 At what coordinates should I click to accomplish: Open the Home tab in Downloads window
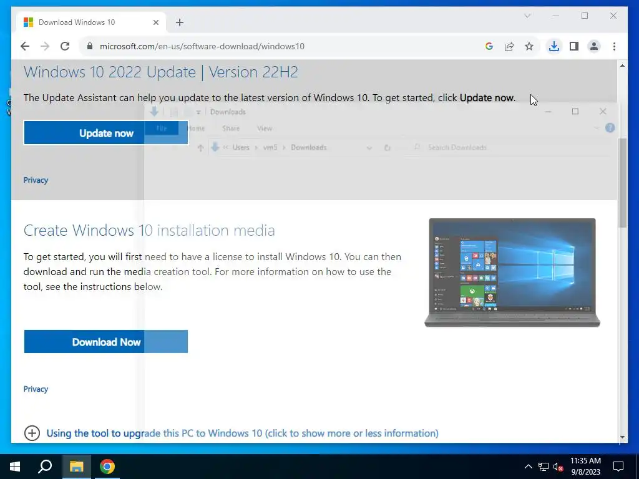point(195,128)
